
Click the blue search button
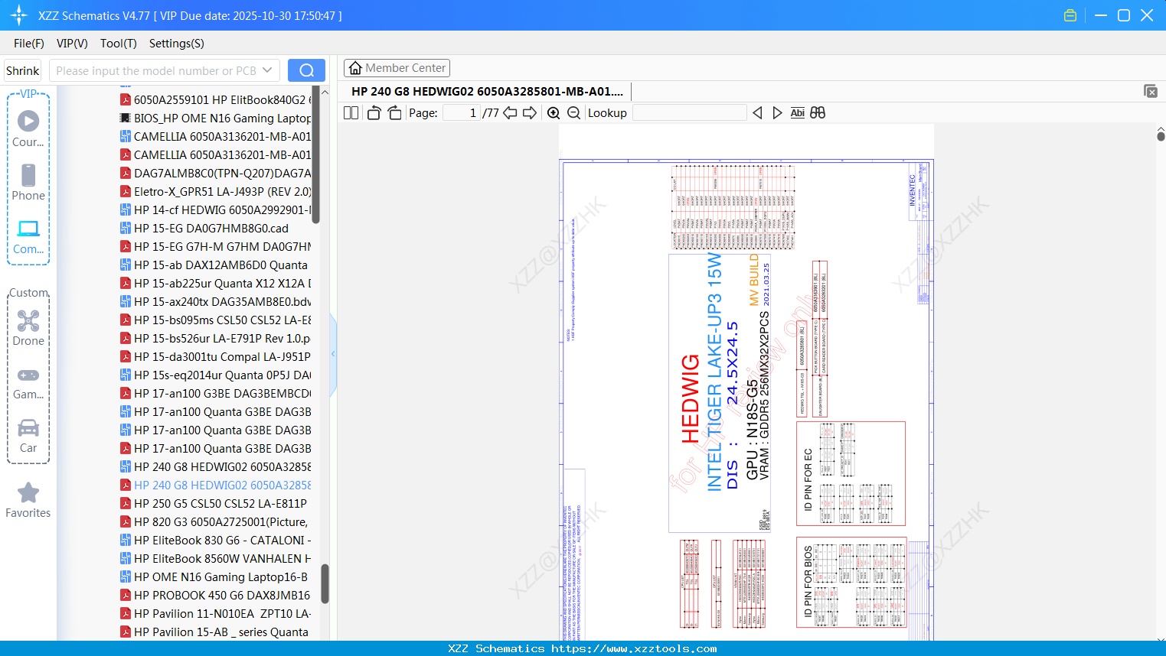click(306, 70)
